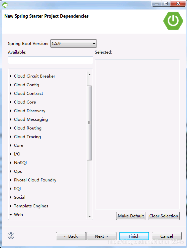Click the Make Default button
187x248 pixels.
[x=131, y=216]
